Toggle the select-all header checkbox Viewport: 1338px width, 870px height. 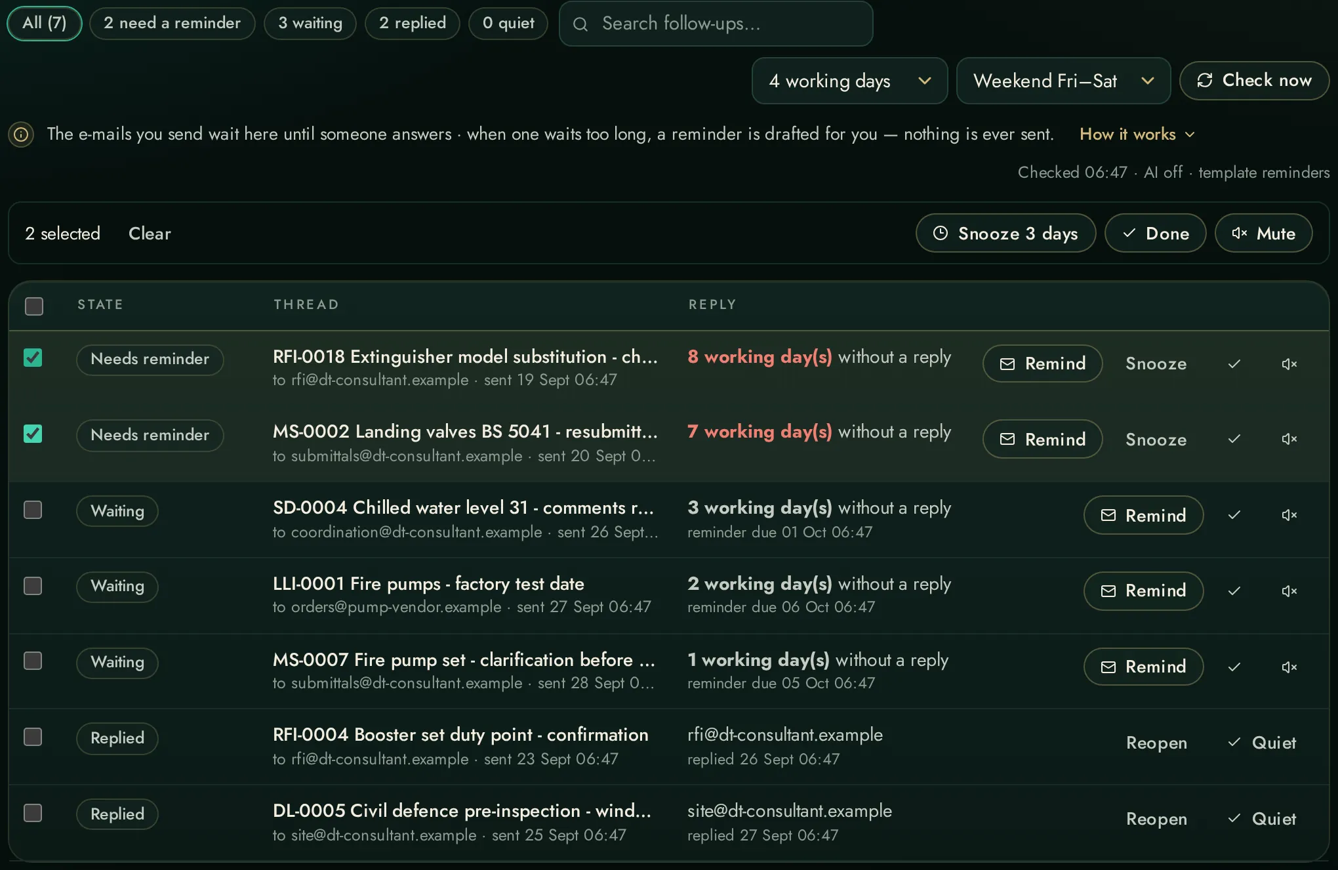(x=34, y=306)
